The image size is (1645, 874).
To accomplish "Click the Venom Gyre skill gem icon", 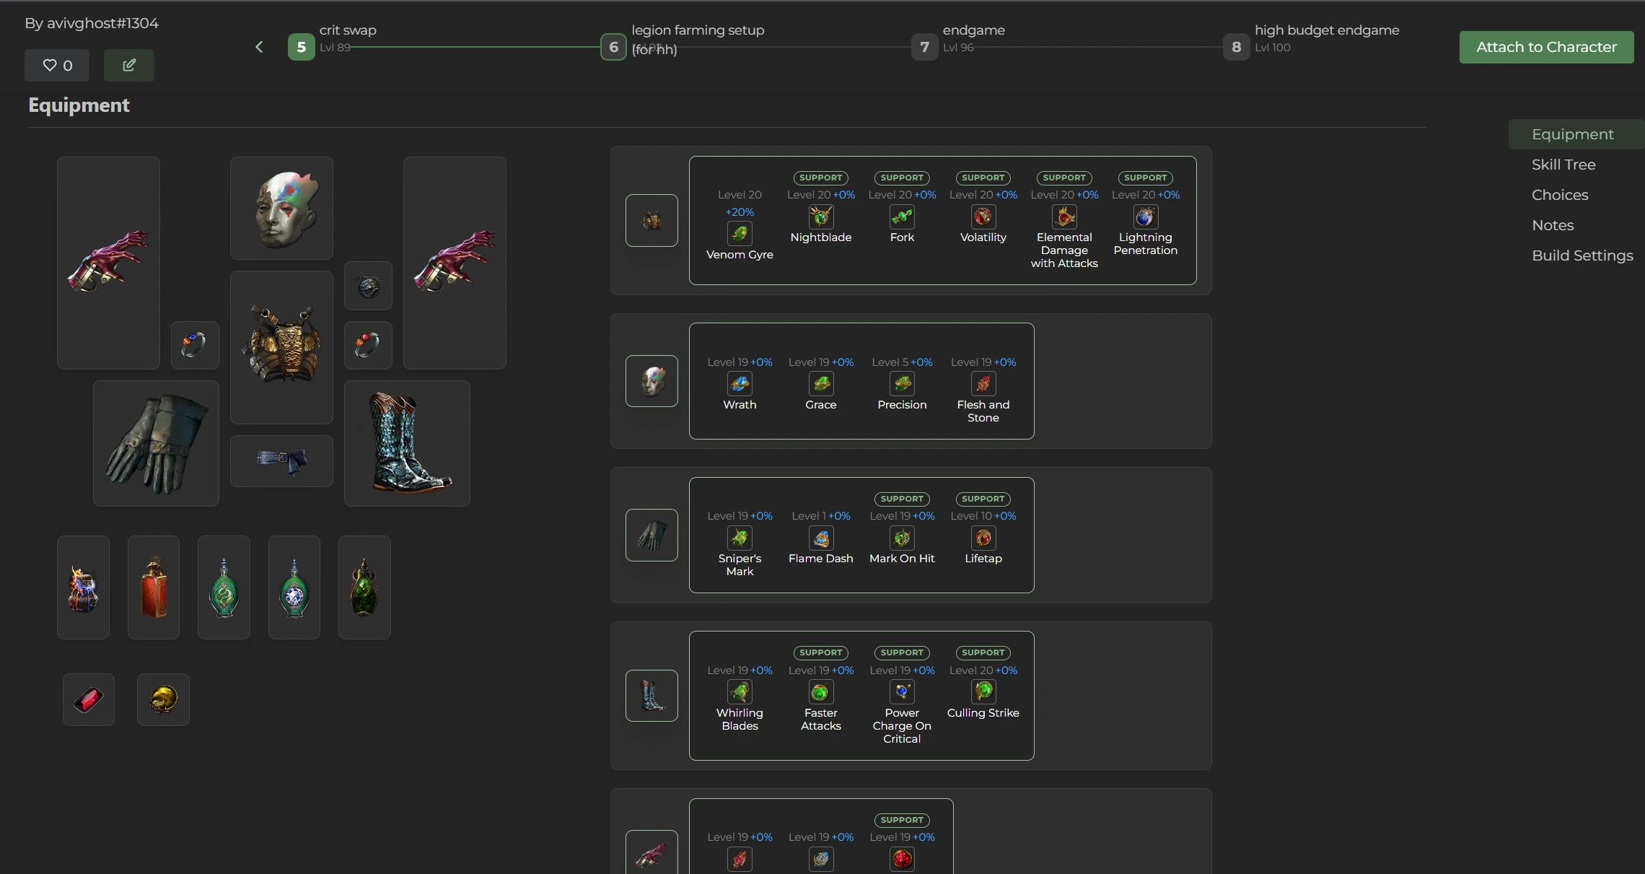I will pyautogui.click(x=740, y=234).
